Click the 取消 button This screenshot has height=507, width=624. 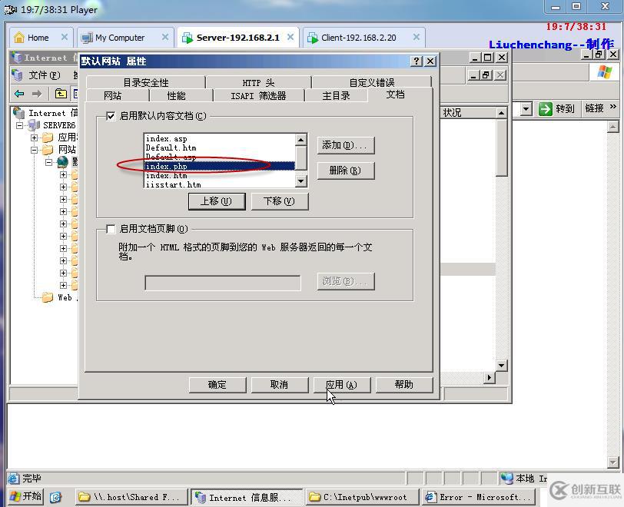point(280,385)
